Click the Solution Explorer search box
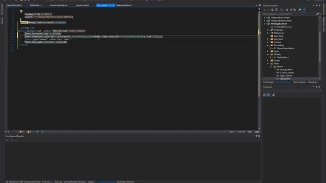This screenshot has width=326, height=183. tap(289, 14)
